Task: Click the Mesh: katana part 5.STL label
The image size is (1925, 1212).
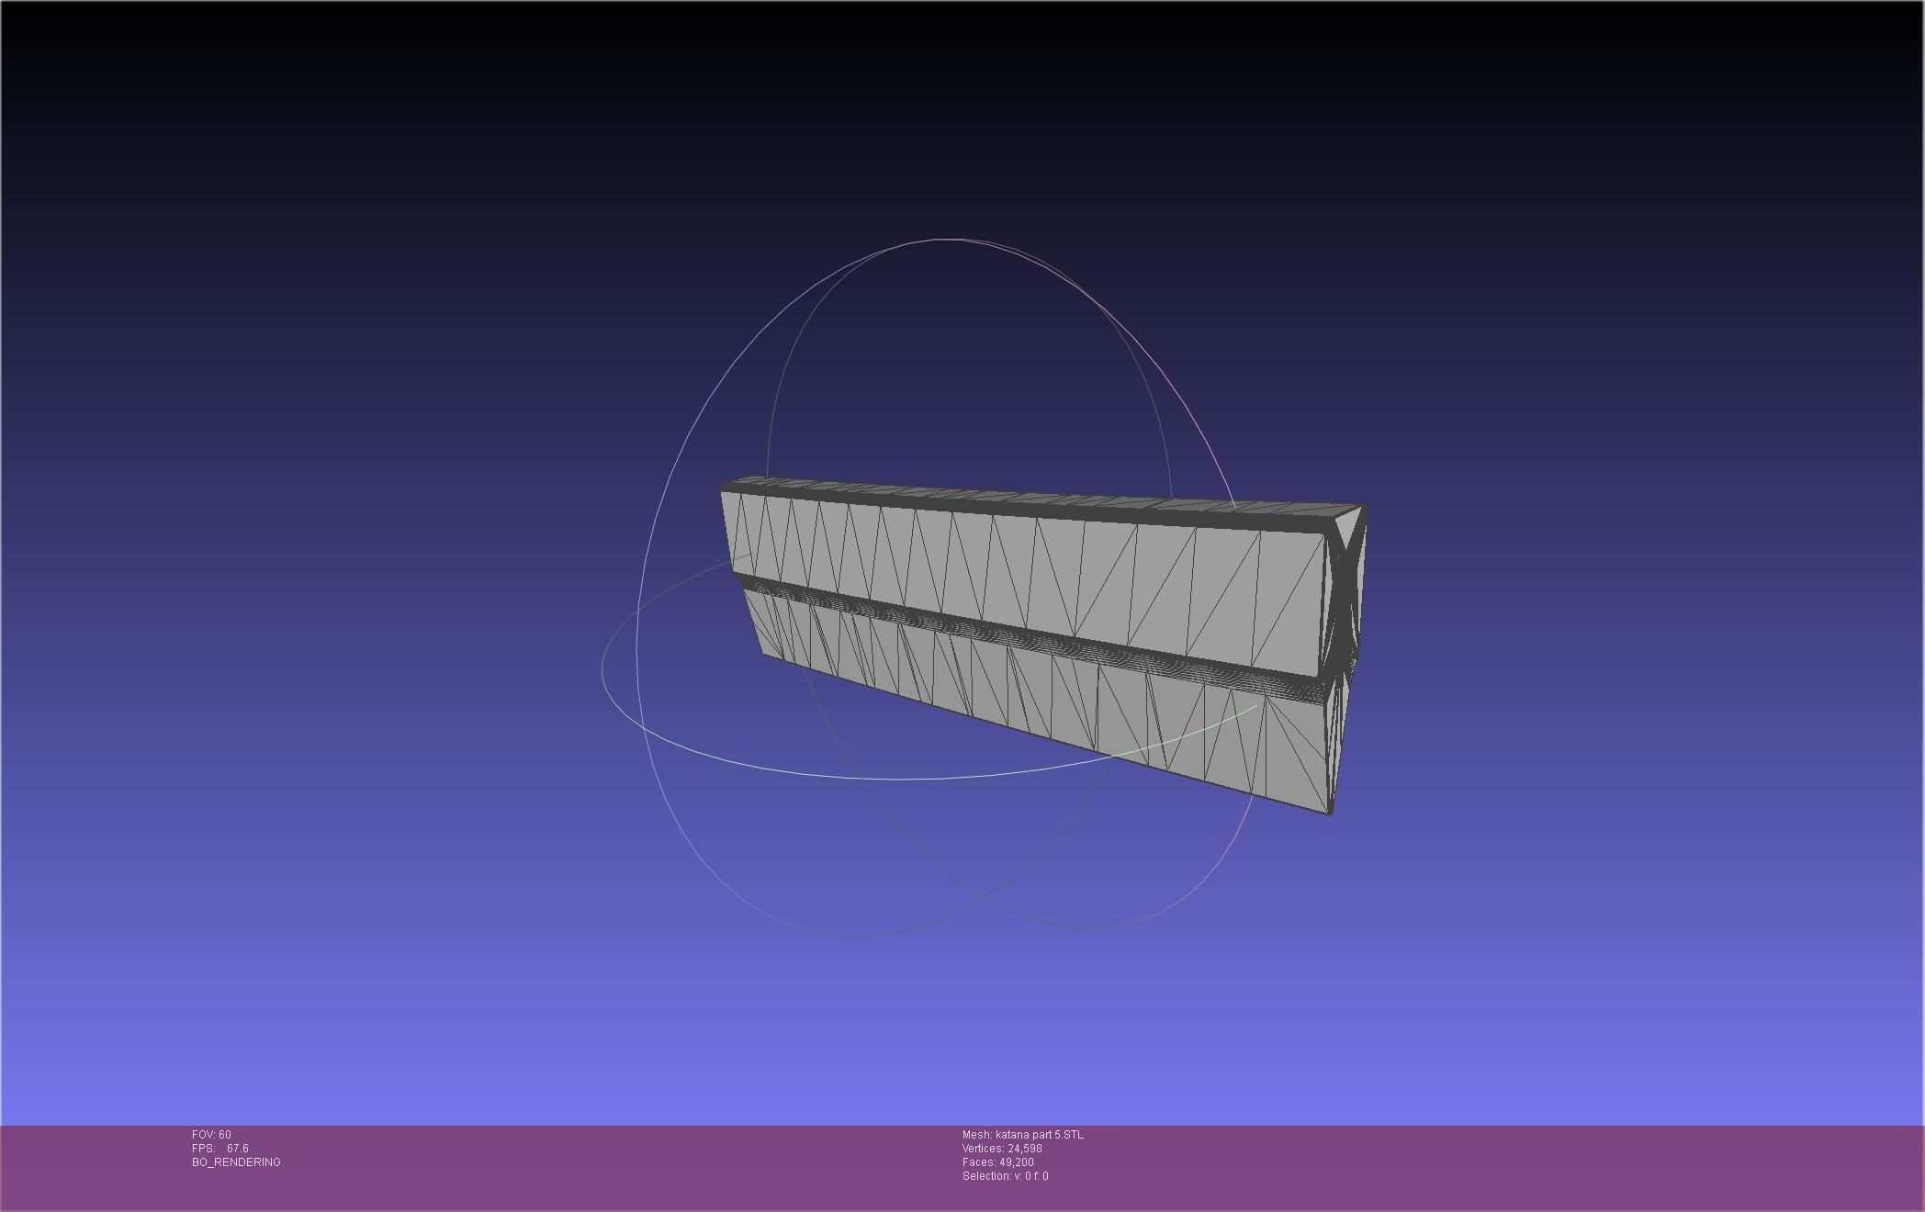Action: click(x=1023, y=1135)
